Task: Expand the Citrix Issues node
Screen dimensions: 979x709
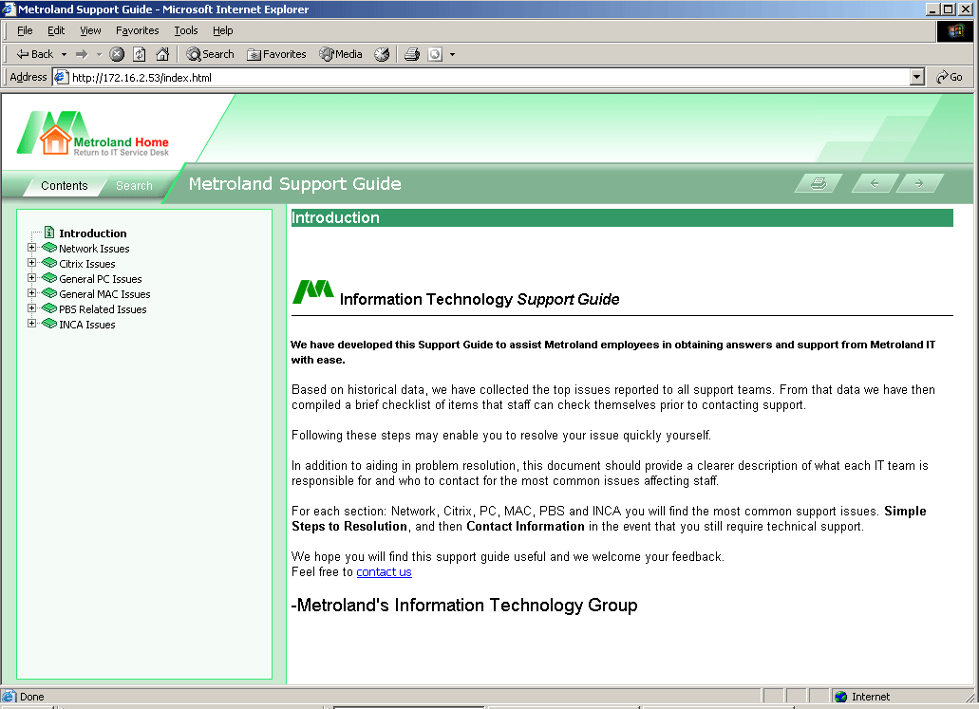Action: coord(32,263)
